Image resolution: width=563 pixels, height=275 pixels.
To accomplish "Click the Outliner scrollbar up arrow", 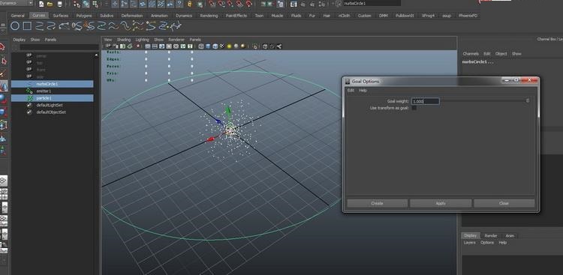I will (96, 55).
